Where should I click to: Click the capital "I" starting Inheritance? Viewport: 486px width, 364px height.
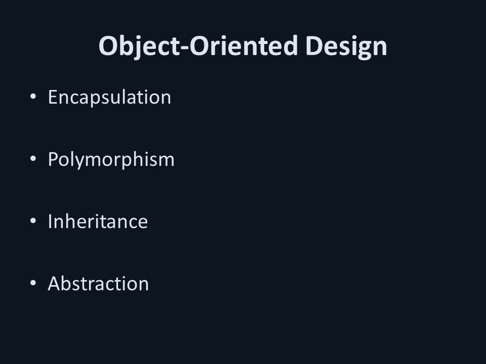point(50,221)
